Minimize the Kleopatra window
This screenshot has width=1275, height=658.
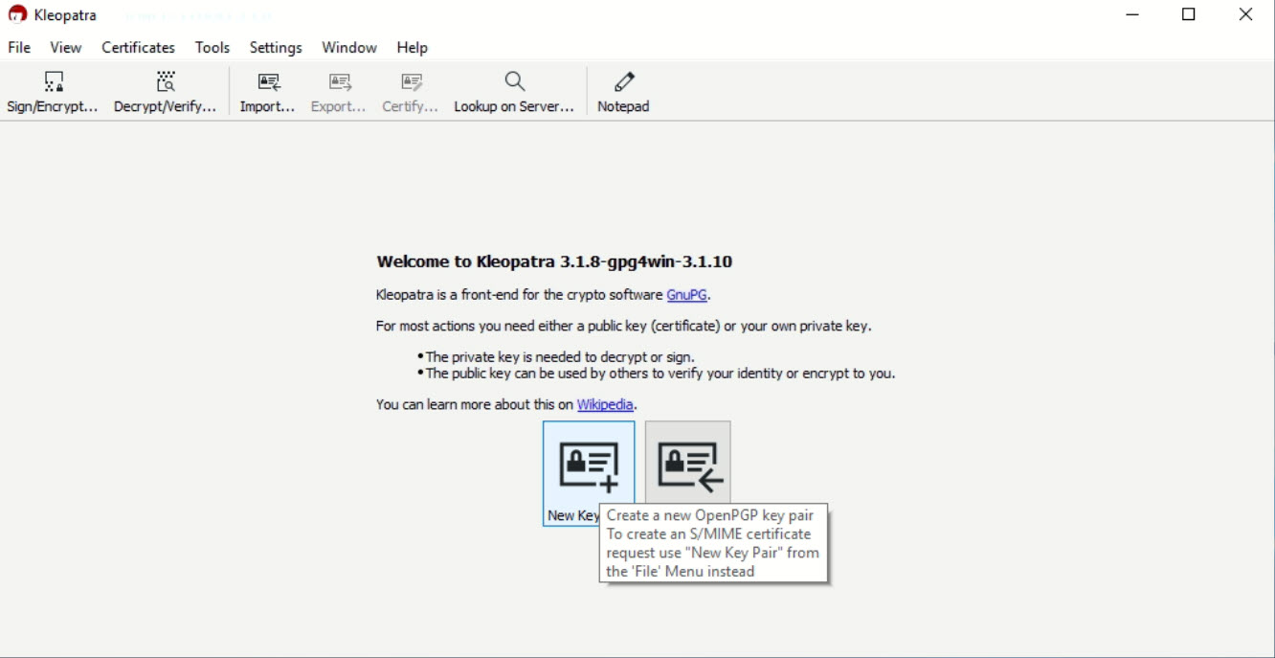coord(1132,14)
